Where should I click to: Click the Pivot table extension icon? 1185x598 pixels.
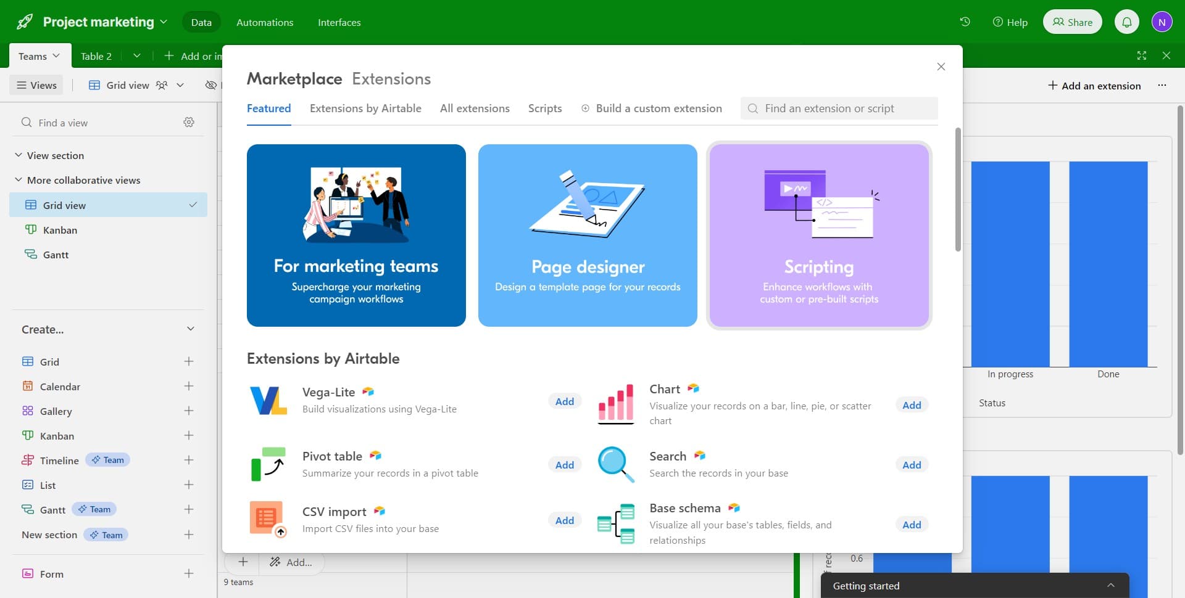pyautogui.click(x=268, y=464)
